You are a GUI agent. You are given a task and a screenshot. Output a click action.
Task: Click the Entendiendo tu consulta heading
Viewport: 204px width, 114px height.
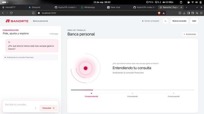pyautogui.click(x=132, y=68)
